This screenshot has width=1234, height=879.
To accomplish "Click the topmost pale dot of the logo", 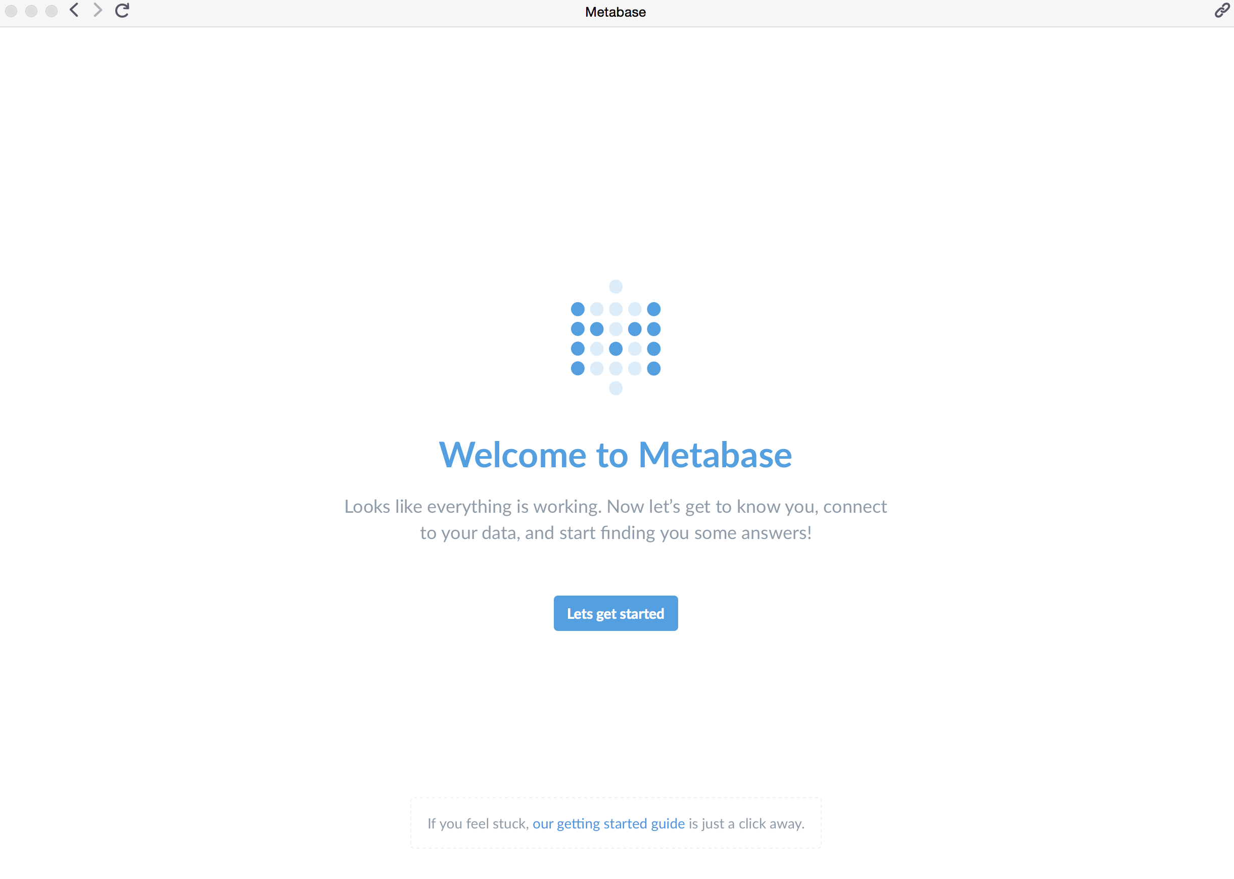I will (x=615, y=286).
